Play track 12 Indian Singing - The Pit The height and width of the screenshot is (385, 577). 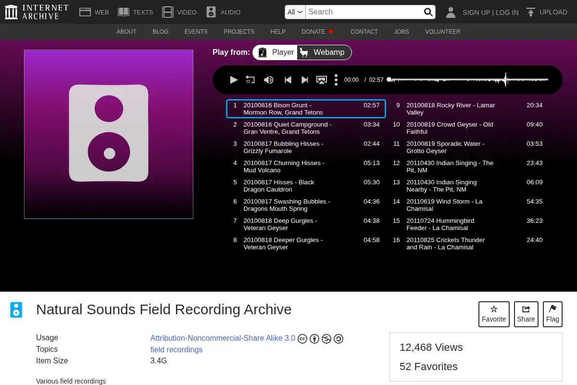[469, 167]
